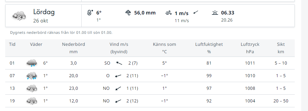Viewport: 308px width, 111px height.
Task: Select the Lufttryck hPa column header
Action: 250,48
